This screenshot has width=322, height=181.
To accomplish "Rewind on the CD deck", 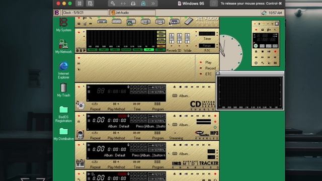I will (x=192, y=87).
